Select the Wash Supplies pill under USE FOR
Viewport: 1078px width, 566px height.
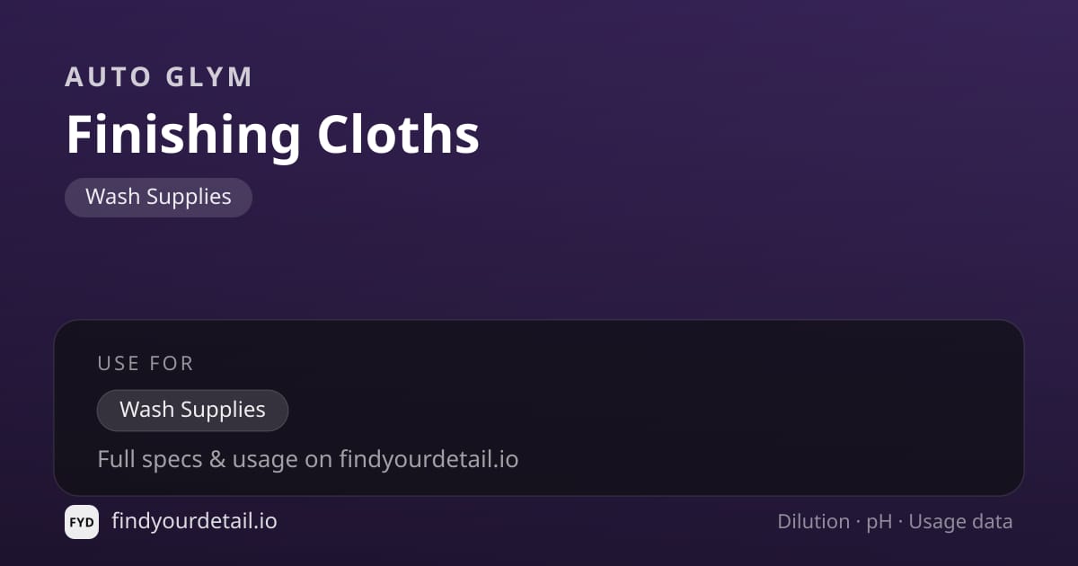click(192, 411)
